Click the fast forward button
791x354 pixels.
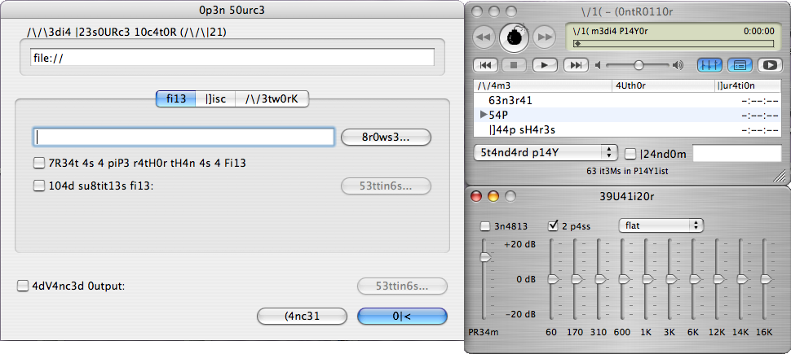(x=543, y=37)
